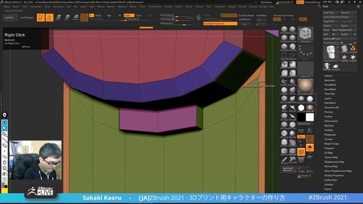Expand the NanoMesh section
Image resolution: width=363 pixels, height=204 pixels.
(330, 90)
